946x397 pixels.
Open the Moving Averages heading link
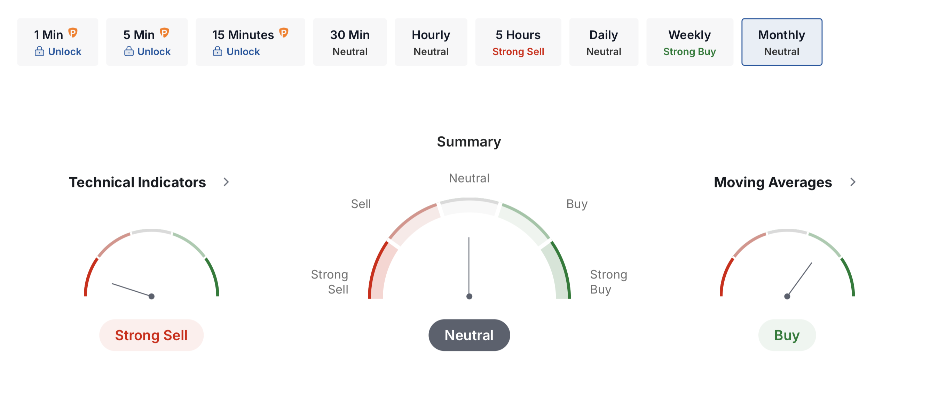(773, 183)
